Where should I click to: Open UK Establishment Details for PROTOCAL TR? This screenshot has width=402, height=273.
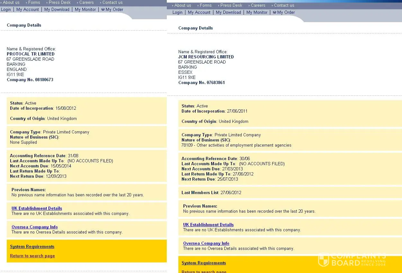click(37, 209)
